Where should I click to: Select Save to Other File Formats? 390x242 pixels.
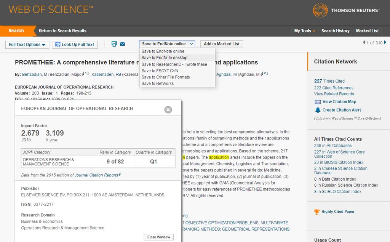pos(165,77)
